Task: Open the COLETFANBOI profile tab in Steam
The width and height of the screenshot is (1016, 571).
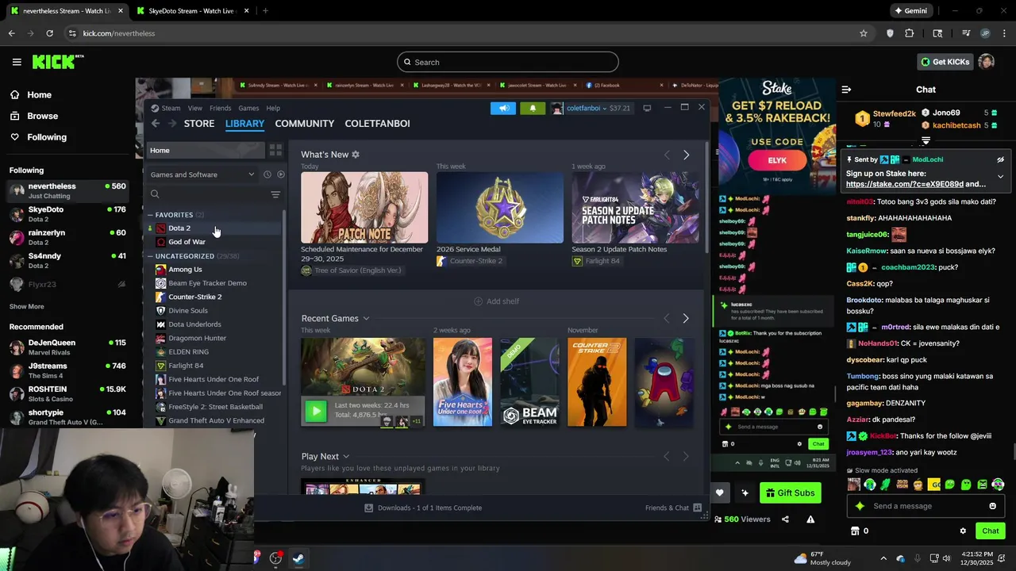Action: [x=377, y=124]
